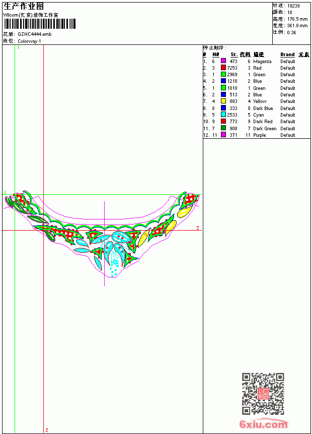
Task: Click the Dark Red swatch in row 10
Action: click(x=223, y=121)
